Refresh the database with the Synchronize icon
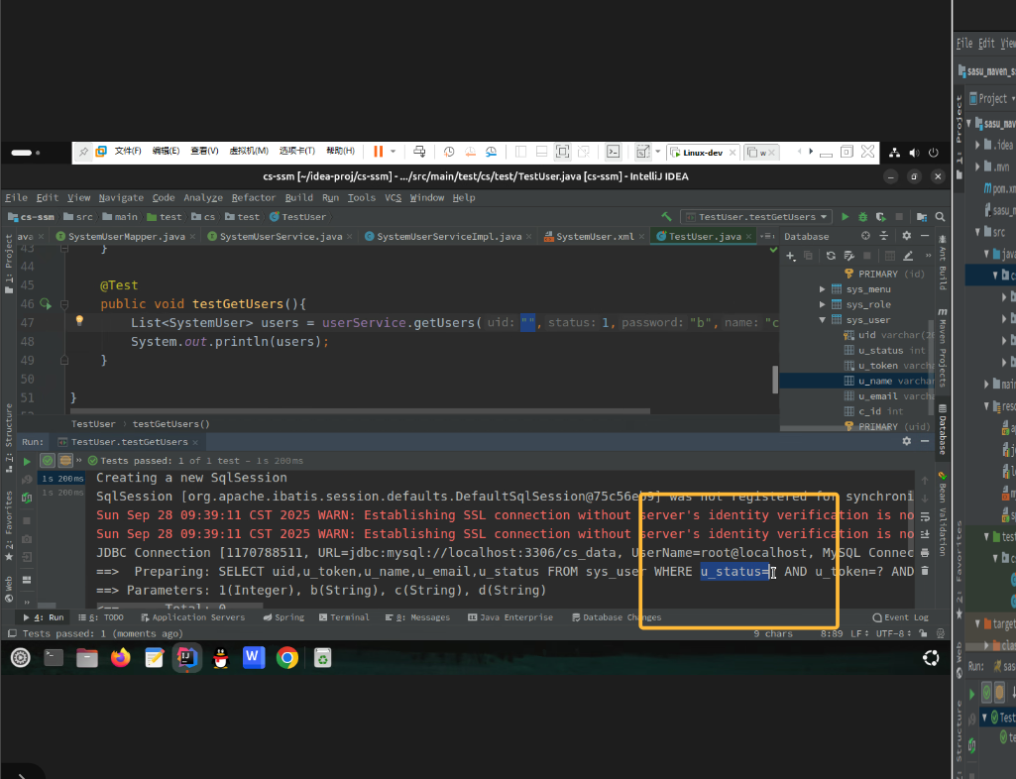 pos(831,256)
